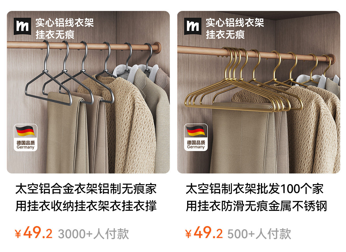Click the 德国品质 Germany label on right card
This screenshot has height=252, width=346.
coord(196,145)
